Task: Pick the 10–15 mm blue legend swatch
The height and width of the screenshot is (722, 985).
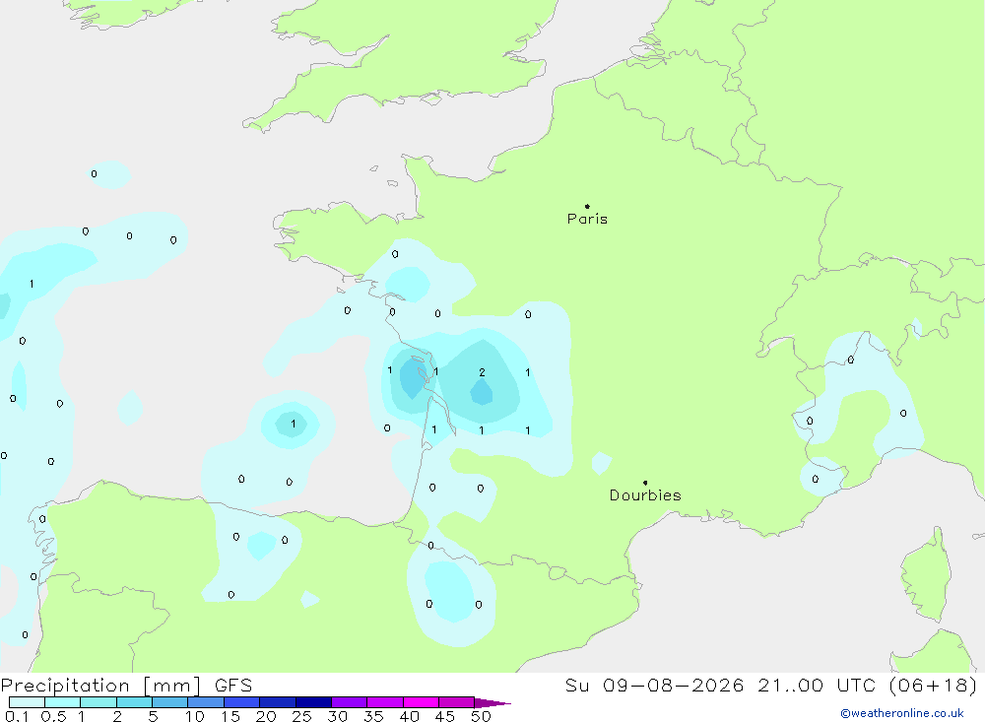Action: coord(206,702)
